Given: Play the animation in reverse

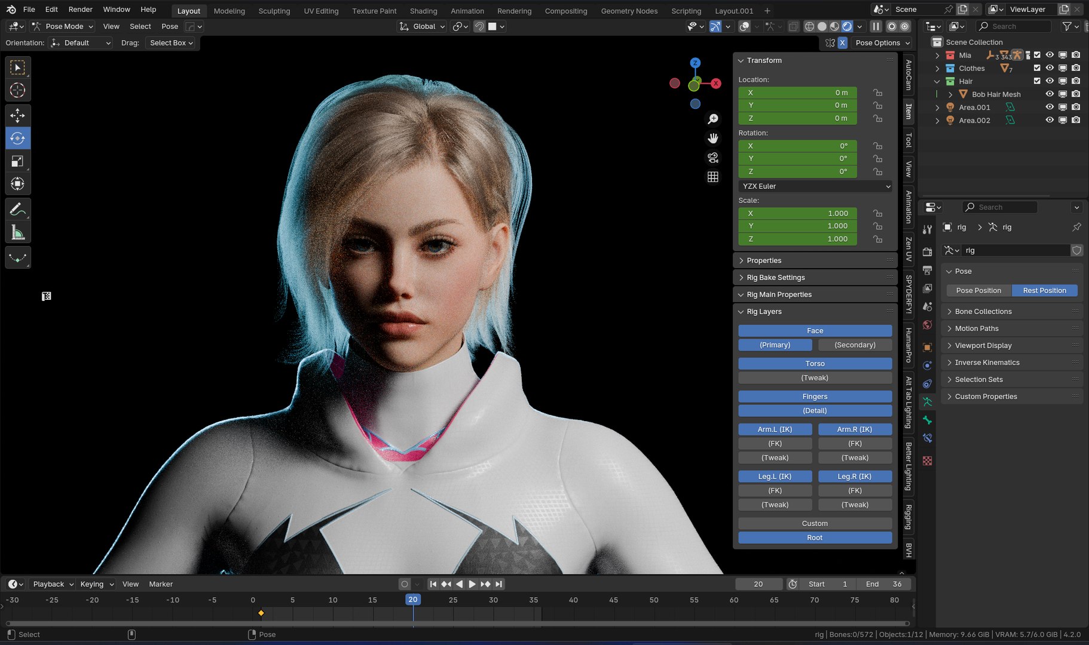Looking at the screenshot, I should (459, 584).
